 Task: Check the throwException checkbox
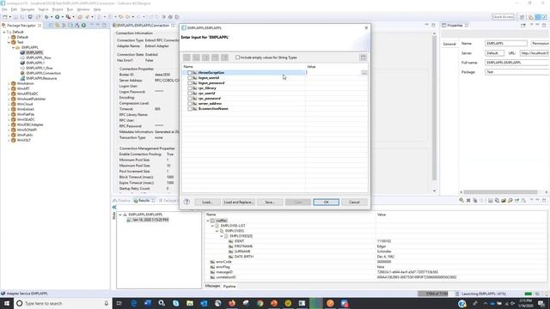coord(189,72)
